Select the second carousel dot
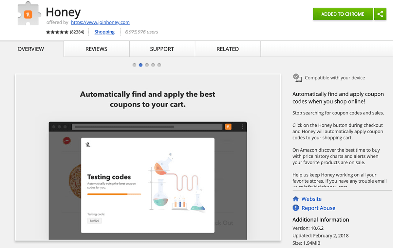393x248 pixels. [140, 65]
